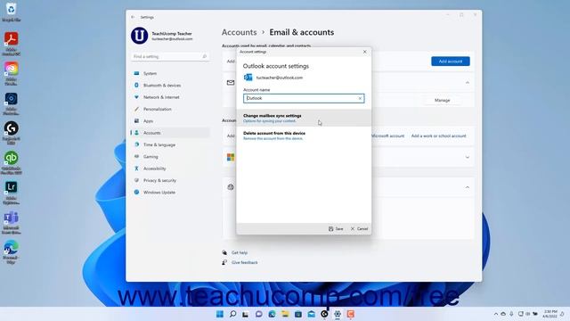Image resolution: width=570 pixels, height=321 pixels.
Task: Expand the Microsoft logo account row
Action: point(467,157)
